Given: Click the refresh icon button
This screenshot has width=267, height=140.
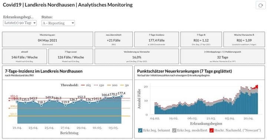Looking at the screenshot, I should coord(260,6).
